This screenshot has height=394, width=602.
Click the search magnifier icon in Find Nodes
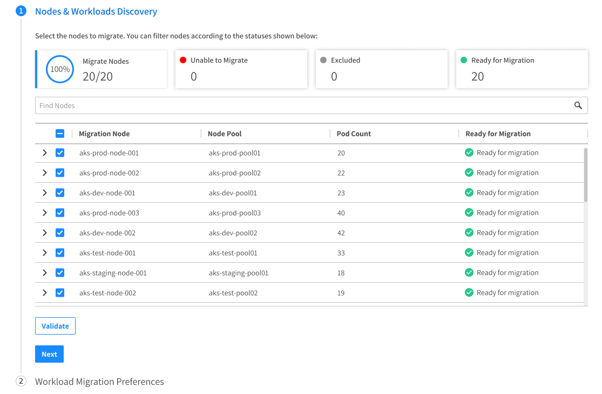pos(578,105)
